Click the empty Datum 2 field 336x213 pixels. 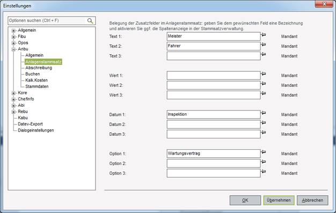[214, 124]
